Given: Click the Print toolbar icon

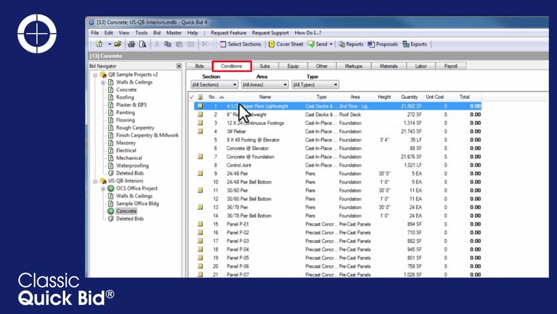Looking at the screenshot, I should (131, 44).
